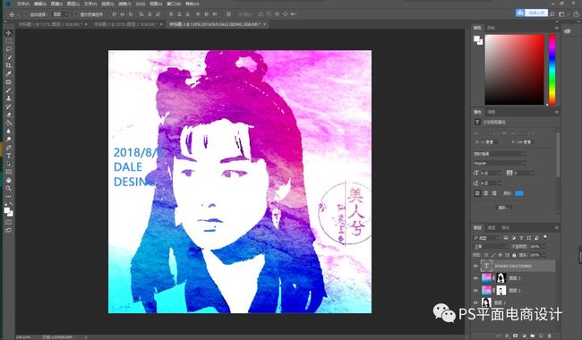
Task: Toggle lock transparent pixels
Action: [486, 255]
